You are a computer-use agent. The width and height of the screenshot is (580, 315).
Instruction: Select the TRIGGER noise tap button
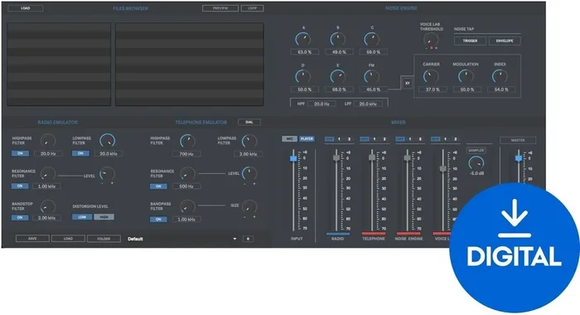[x=470, y=41]
